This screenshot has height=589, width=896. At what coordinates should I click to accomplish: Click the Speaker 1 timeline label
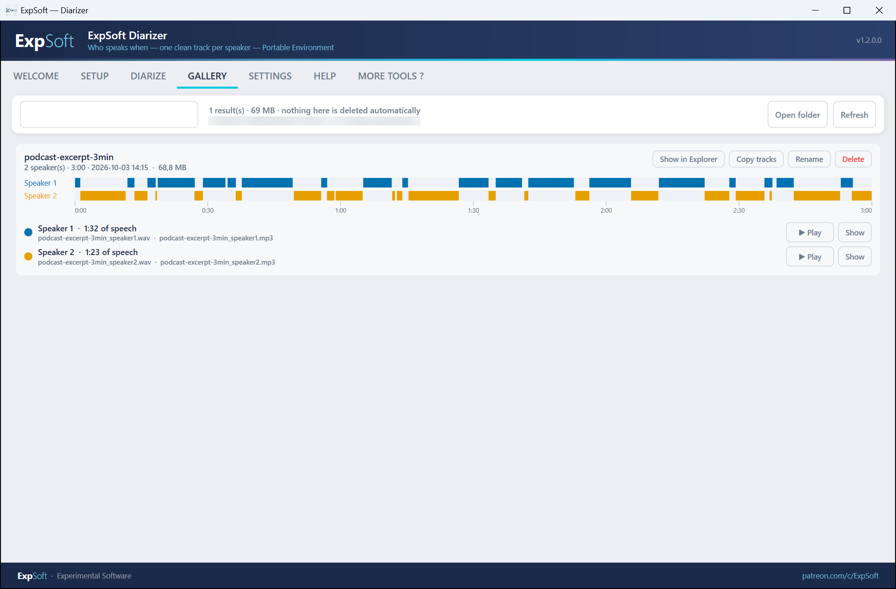(40, 183)
